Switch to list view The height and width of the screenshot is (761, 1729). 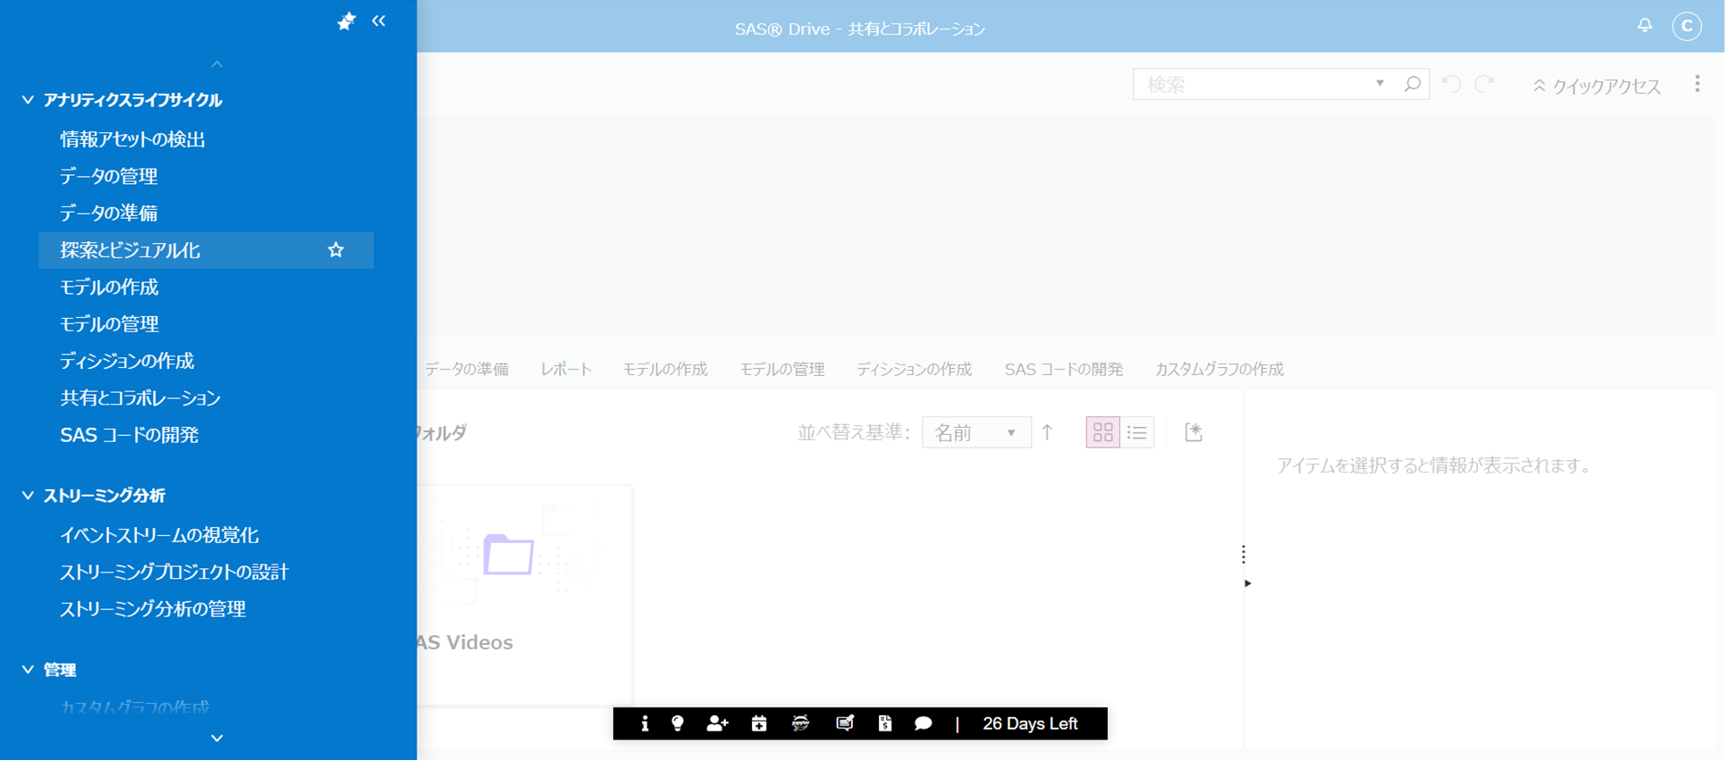1137,432
